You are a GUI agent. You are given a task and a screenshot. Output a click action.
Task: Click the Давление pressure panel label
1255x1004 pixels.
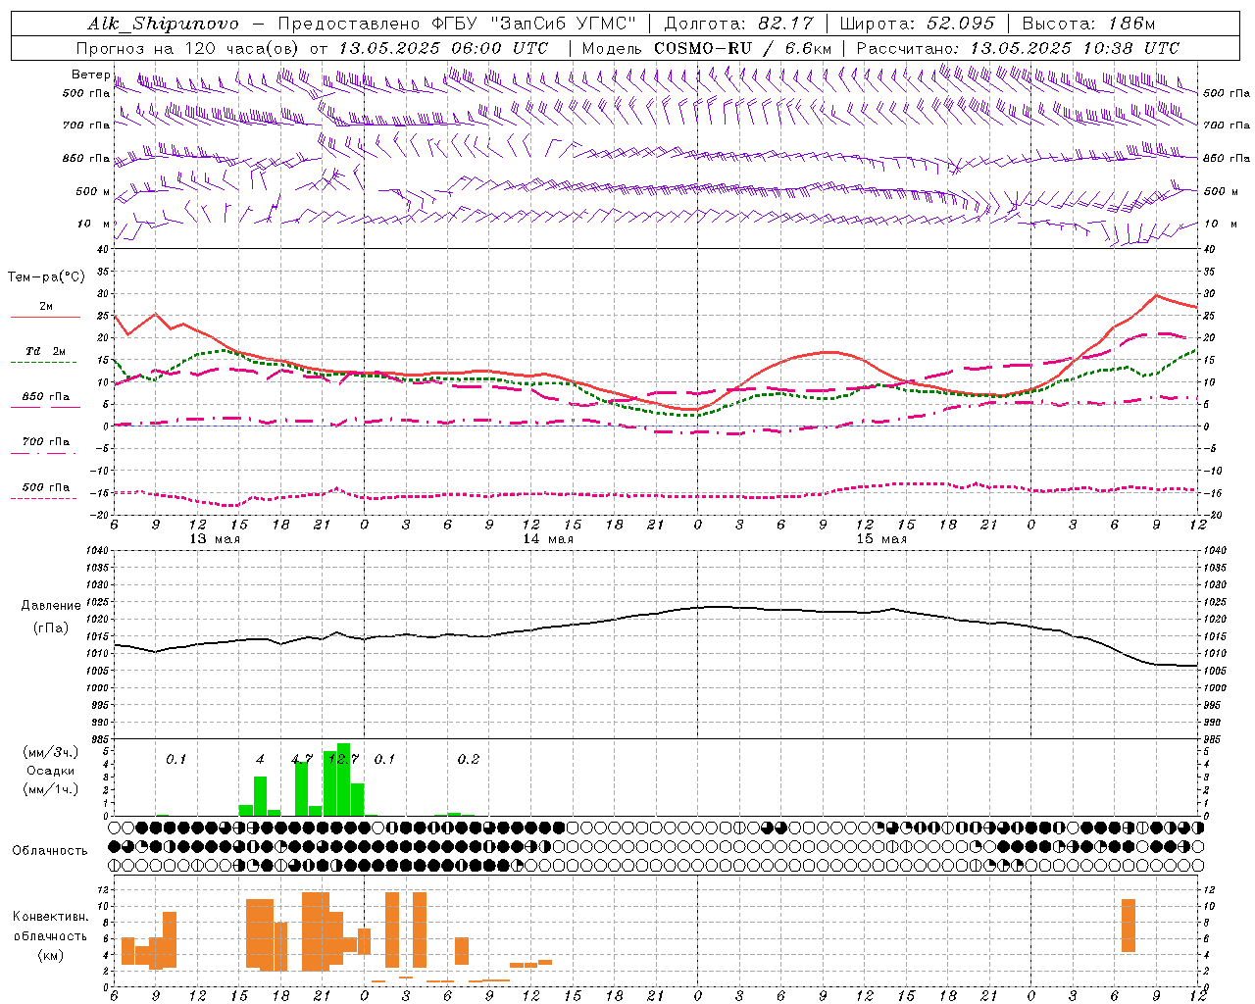[x=51, y=606]
